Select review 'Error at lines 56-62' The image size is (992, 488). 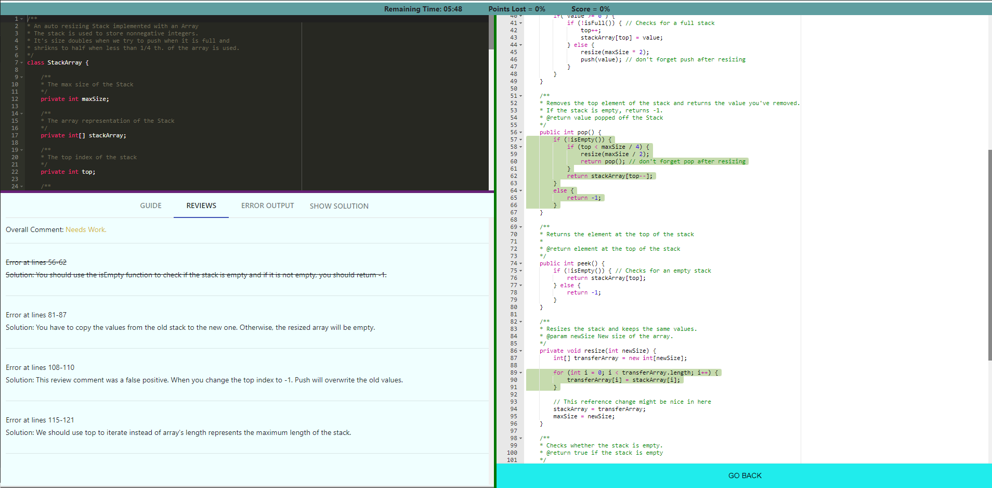tap(36, 262)
